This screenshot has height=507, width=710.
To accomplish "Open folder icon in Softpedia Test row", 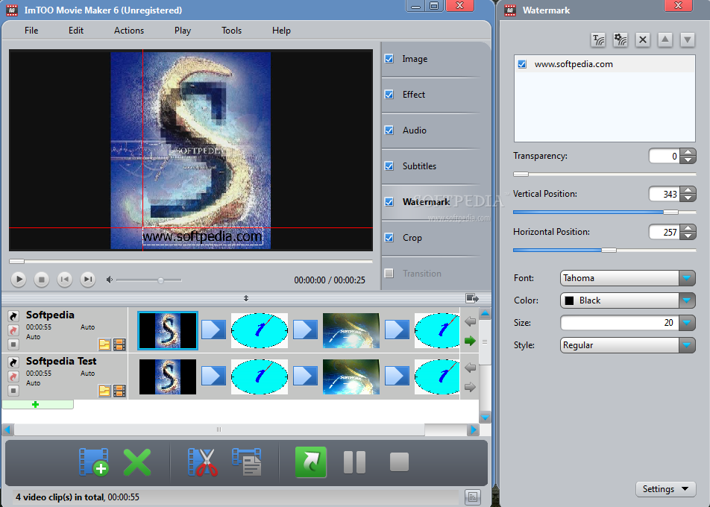I will coord(104,391).
